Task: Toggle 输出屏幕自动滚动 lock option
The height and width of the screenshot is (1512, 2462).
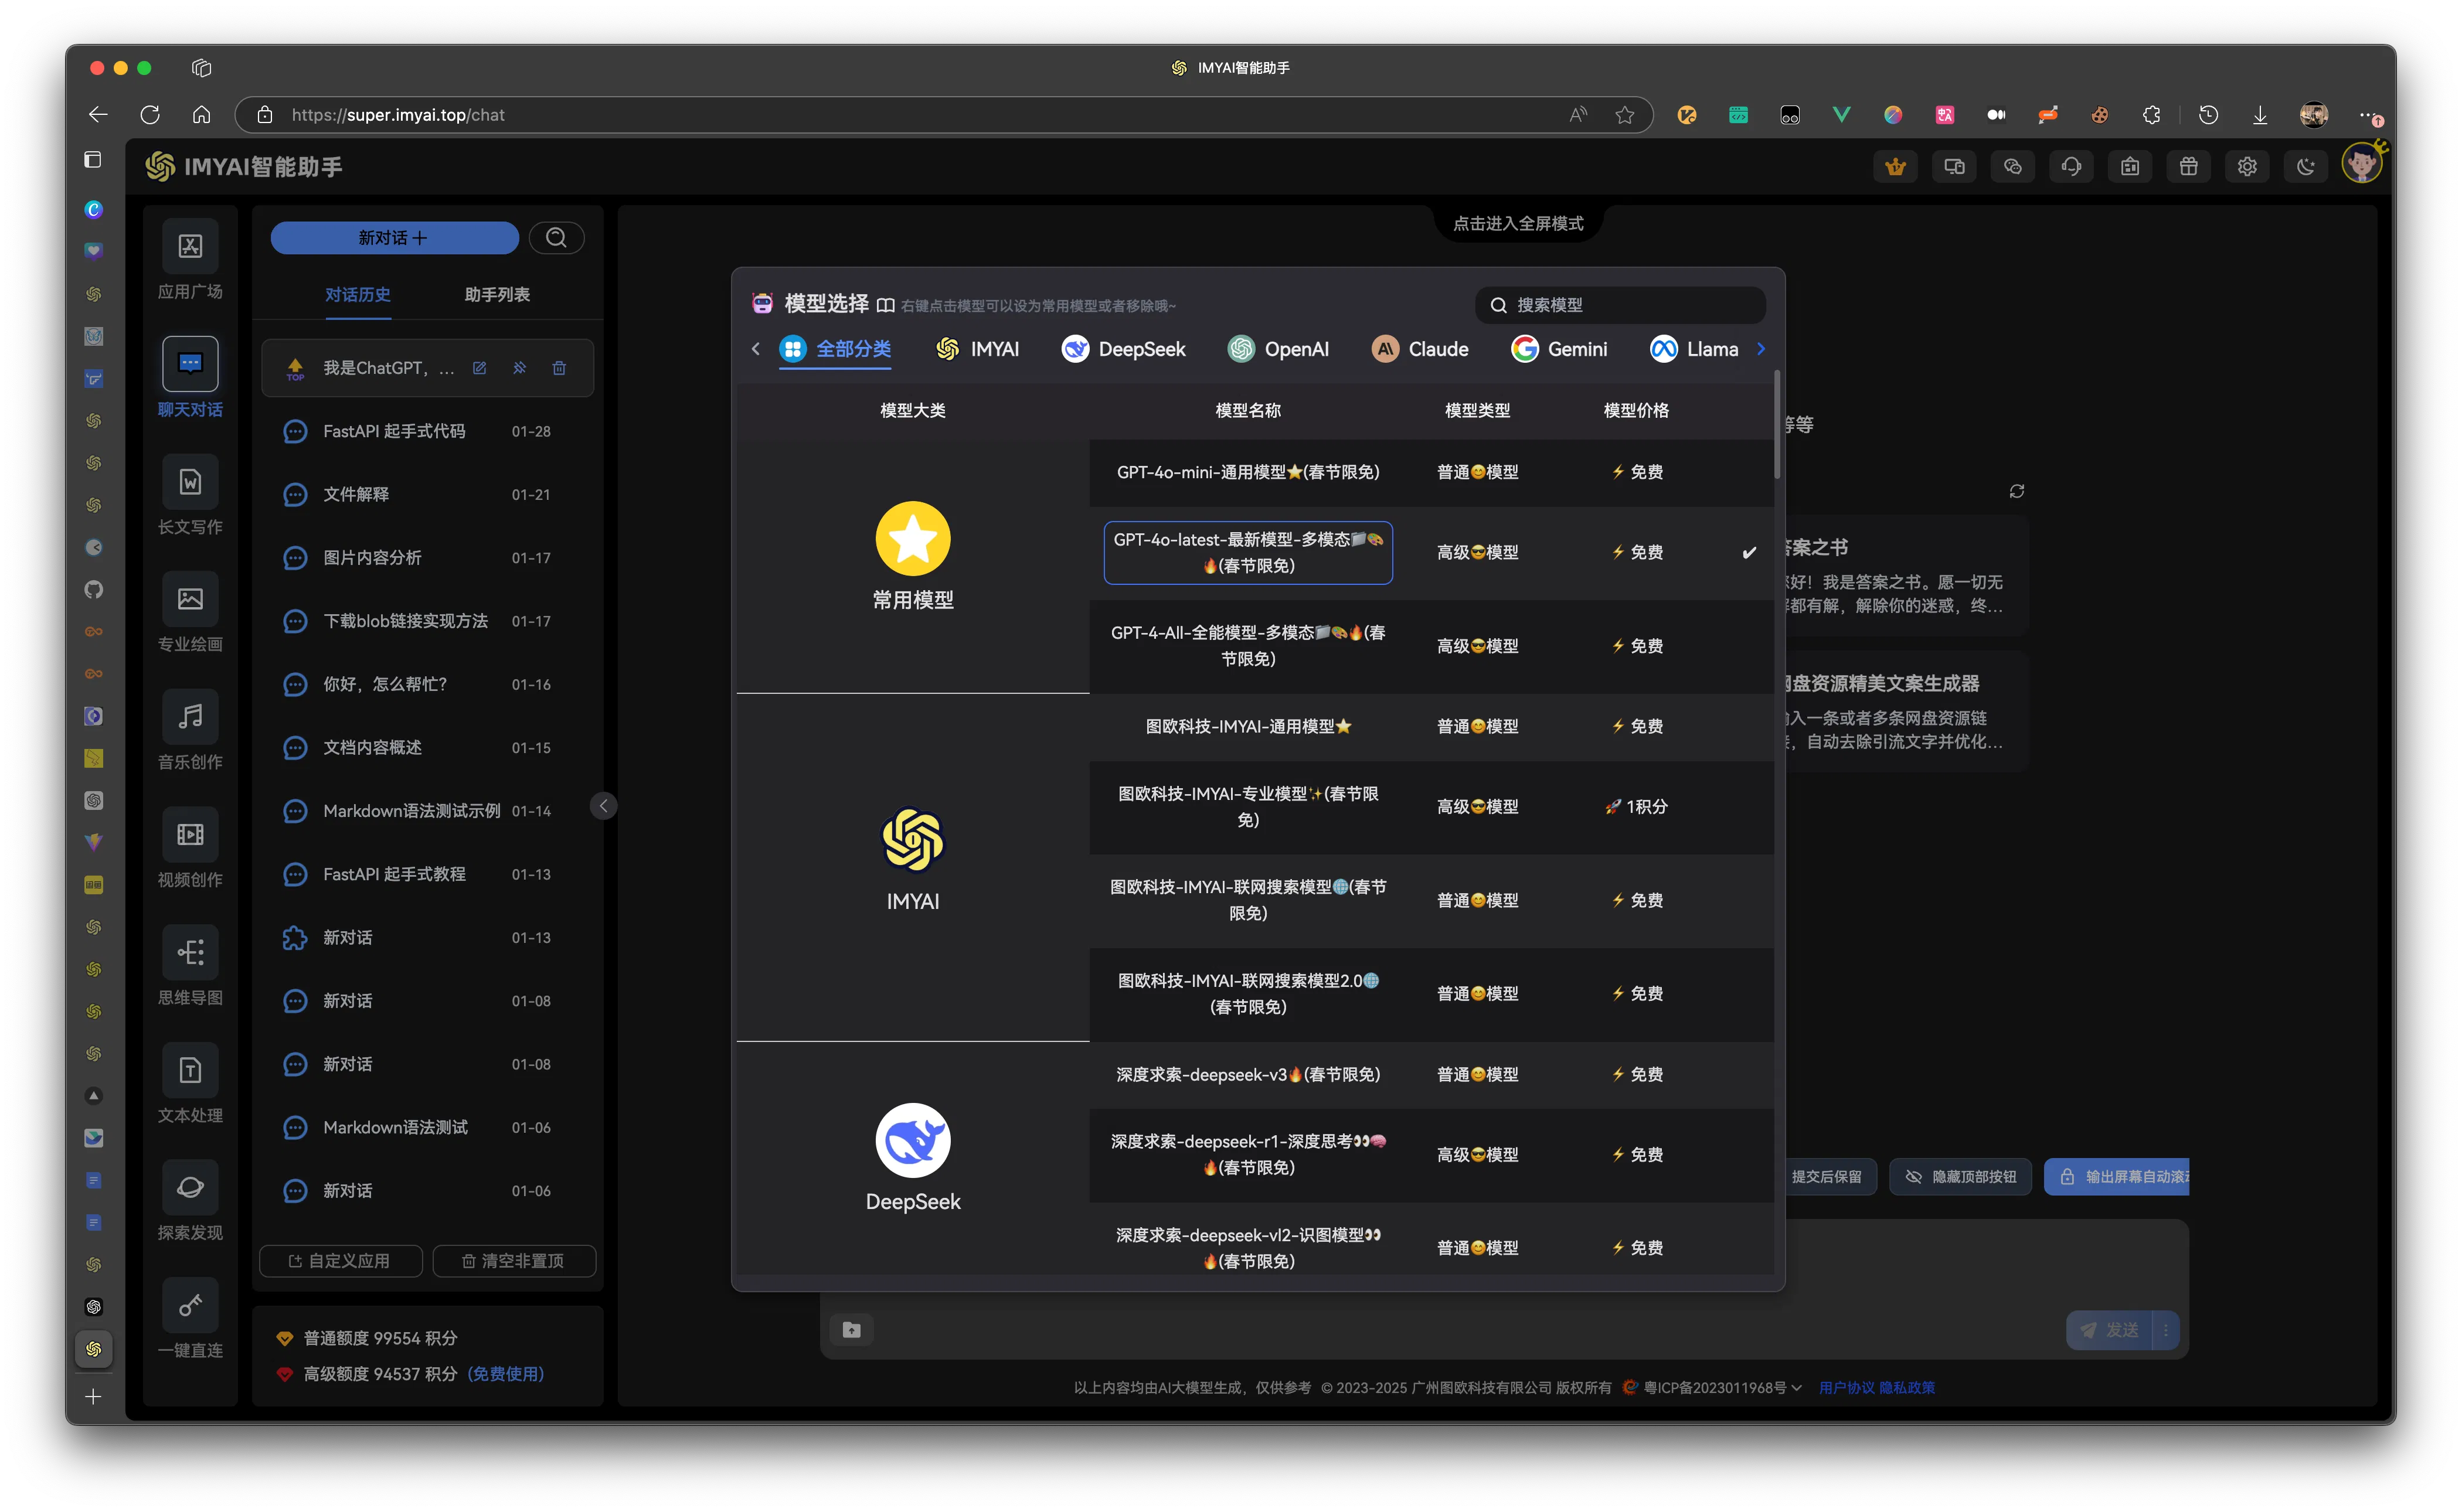Action: tap(2118, 1177)
